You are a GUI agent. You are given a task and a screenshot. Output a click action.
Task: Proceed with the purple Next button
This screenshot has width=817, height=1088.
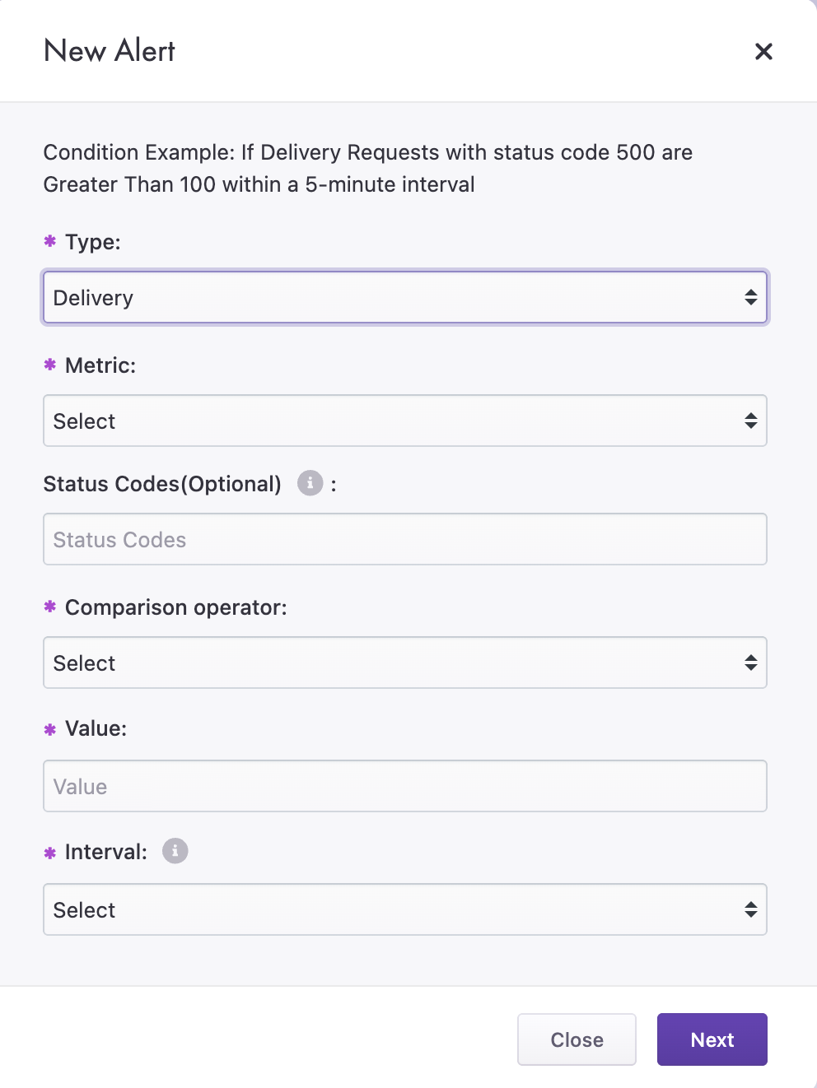pos(712,1039)
